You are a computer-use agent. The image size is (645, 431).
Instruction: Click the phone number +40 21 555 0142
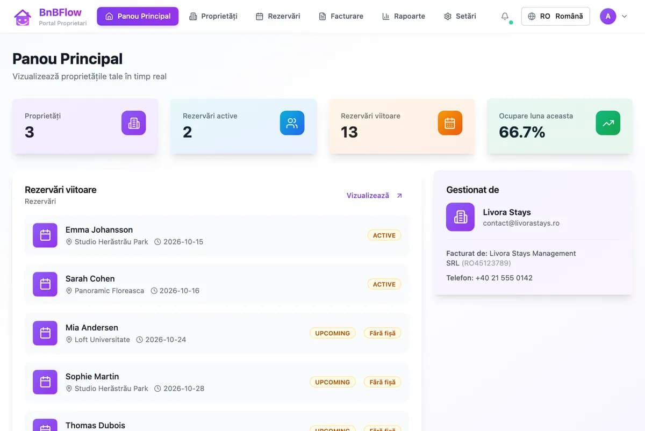[x=504, y=278]
